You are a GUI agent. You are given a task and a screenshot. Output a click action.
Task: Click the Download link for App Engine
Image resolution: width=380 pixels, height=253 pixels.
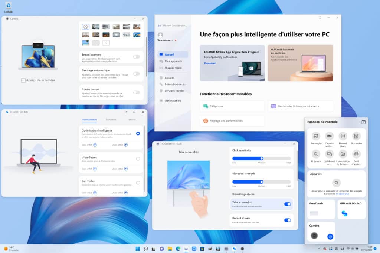coord(210,63)
